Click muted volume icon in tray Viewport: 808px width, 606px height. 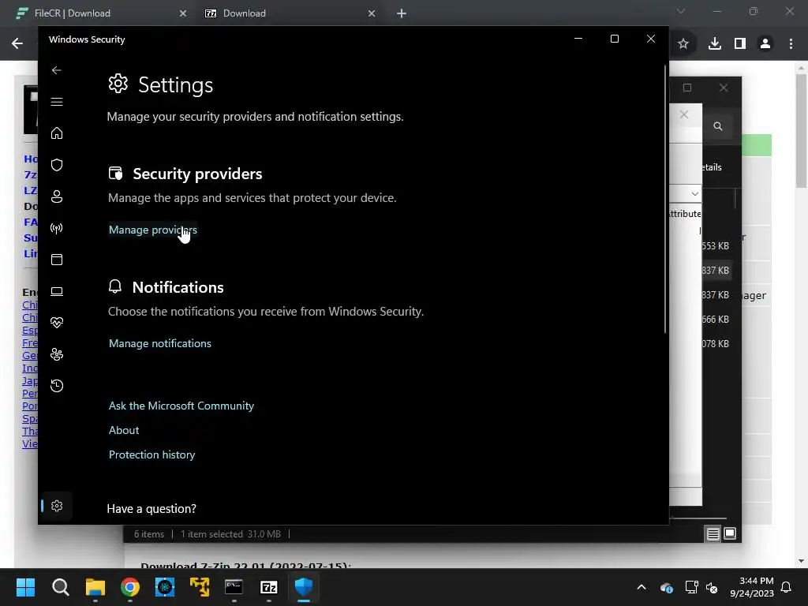pyautogui.click(x=713, y=587)
